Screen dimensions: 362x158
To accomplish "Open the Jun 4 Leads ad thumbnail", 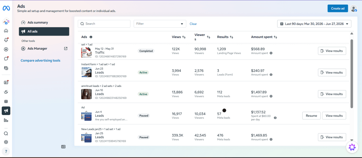I will click(x=86, y=115).
